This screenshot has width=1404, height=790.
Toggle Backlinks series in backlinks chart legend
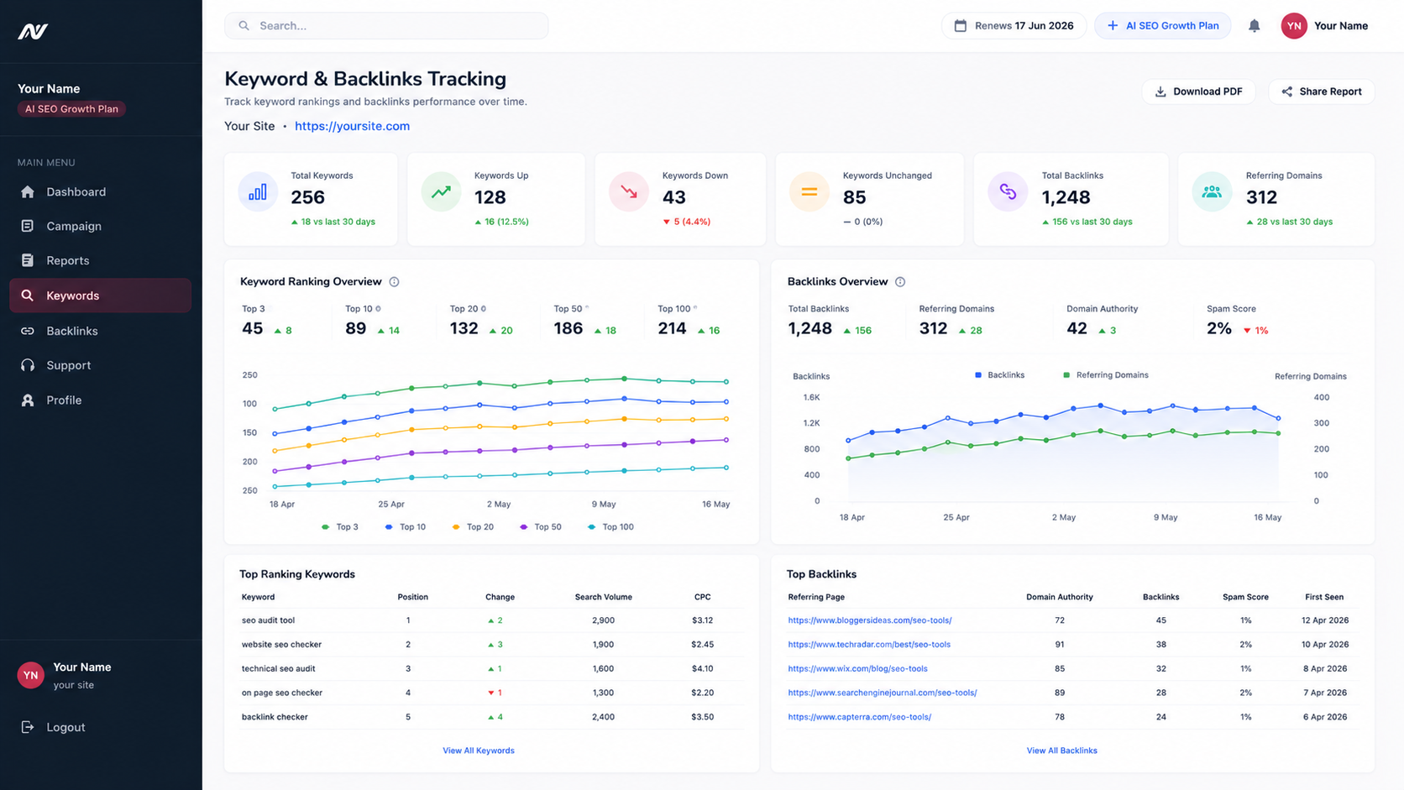click(999, 375)
